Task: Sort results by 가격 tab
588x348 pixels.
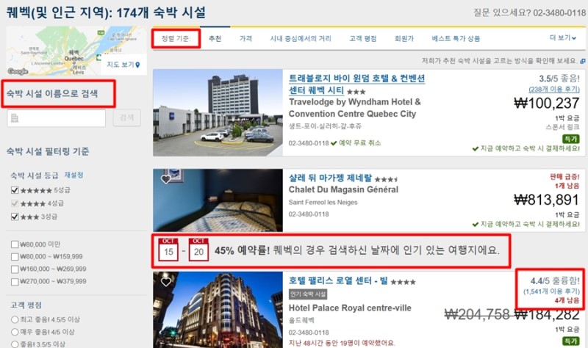Action: click(245, 38)
